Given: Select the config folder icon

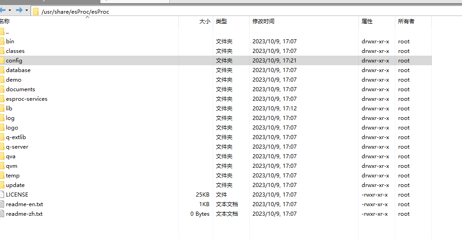Looking at the screenshot, I should coord(2,60).
